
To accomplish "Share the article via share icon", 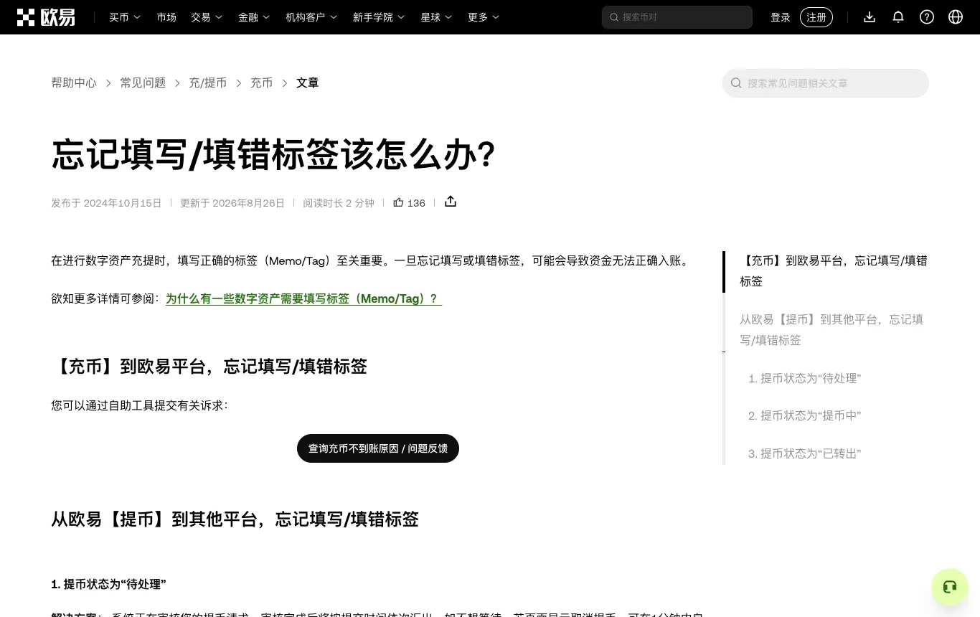I will coord(451,202).
